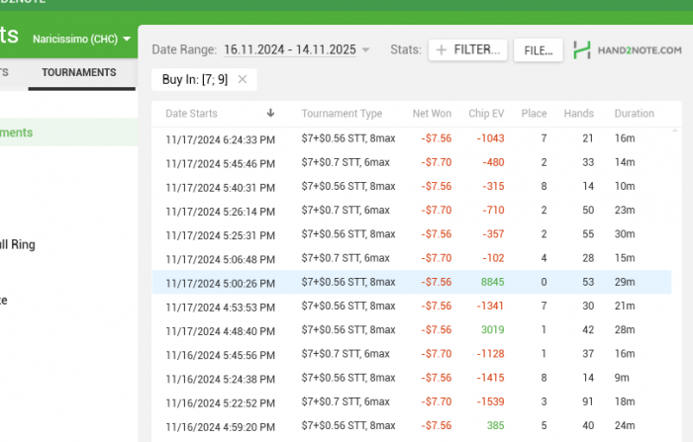Click the date range 16.11.2024 - 14.11.2025 field

290,49
